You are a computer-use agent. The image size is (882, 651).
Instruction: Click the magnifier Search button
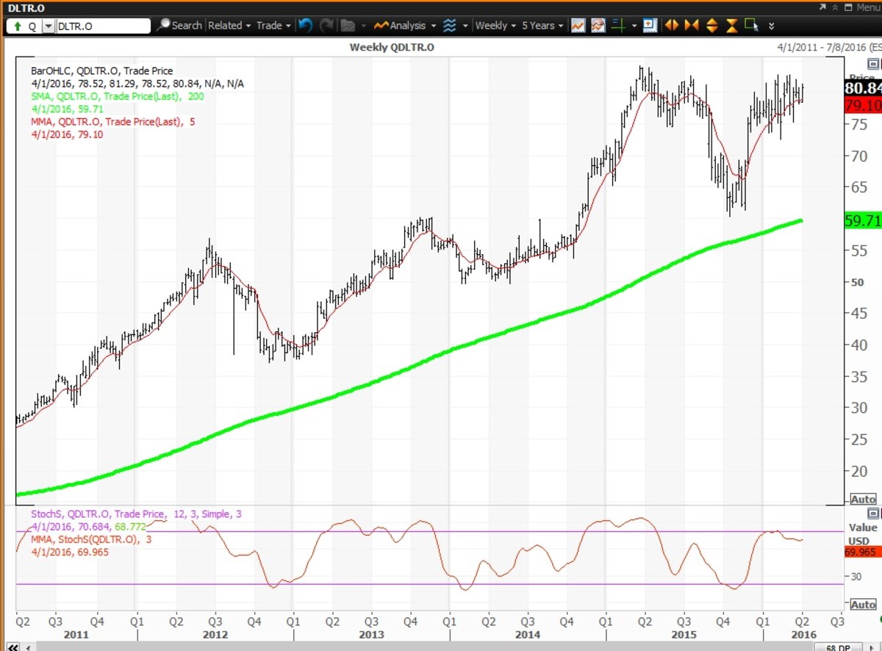(x=179, y=25)
